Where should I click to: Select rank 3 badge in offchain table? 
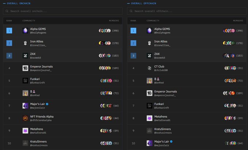(x=133, y=55)
